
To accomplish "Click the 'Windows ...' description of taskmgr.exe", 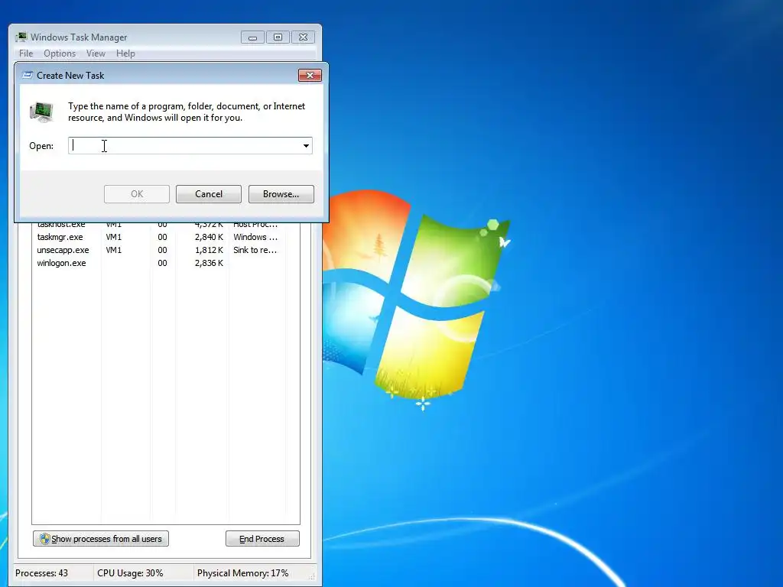I will (x=255, y=237).
